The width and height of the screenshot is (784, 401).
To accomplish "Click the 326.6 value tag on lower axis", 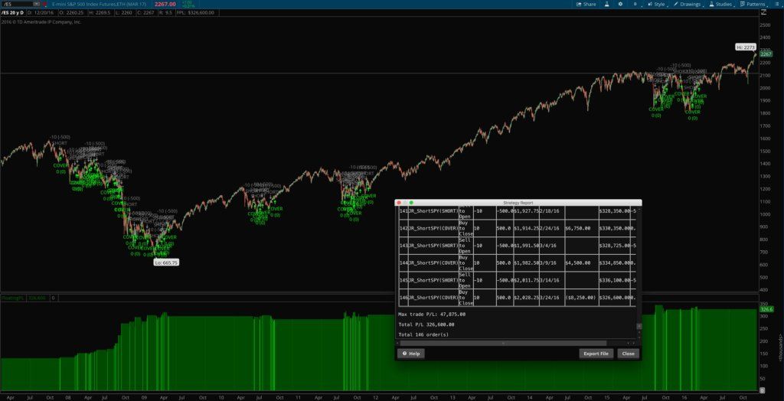I will [x=766, y=309].
